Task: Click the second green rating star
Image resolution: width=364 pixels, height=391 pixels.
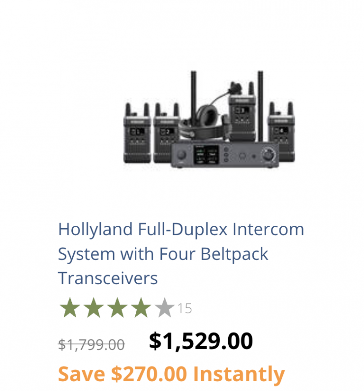Action: click(x=93, y=308)
